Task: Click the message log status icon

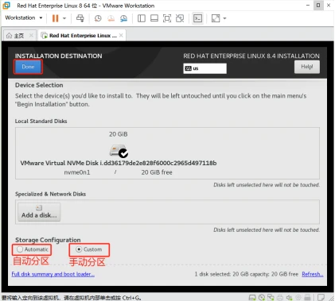Action: click(x=321, y=297)
